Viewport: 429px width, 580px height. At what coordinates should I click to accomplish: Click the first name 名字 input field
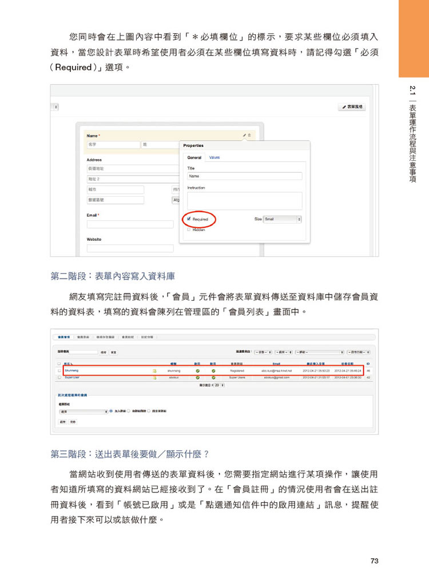113,145
